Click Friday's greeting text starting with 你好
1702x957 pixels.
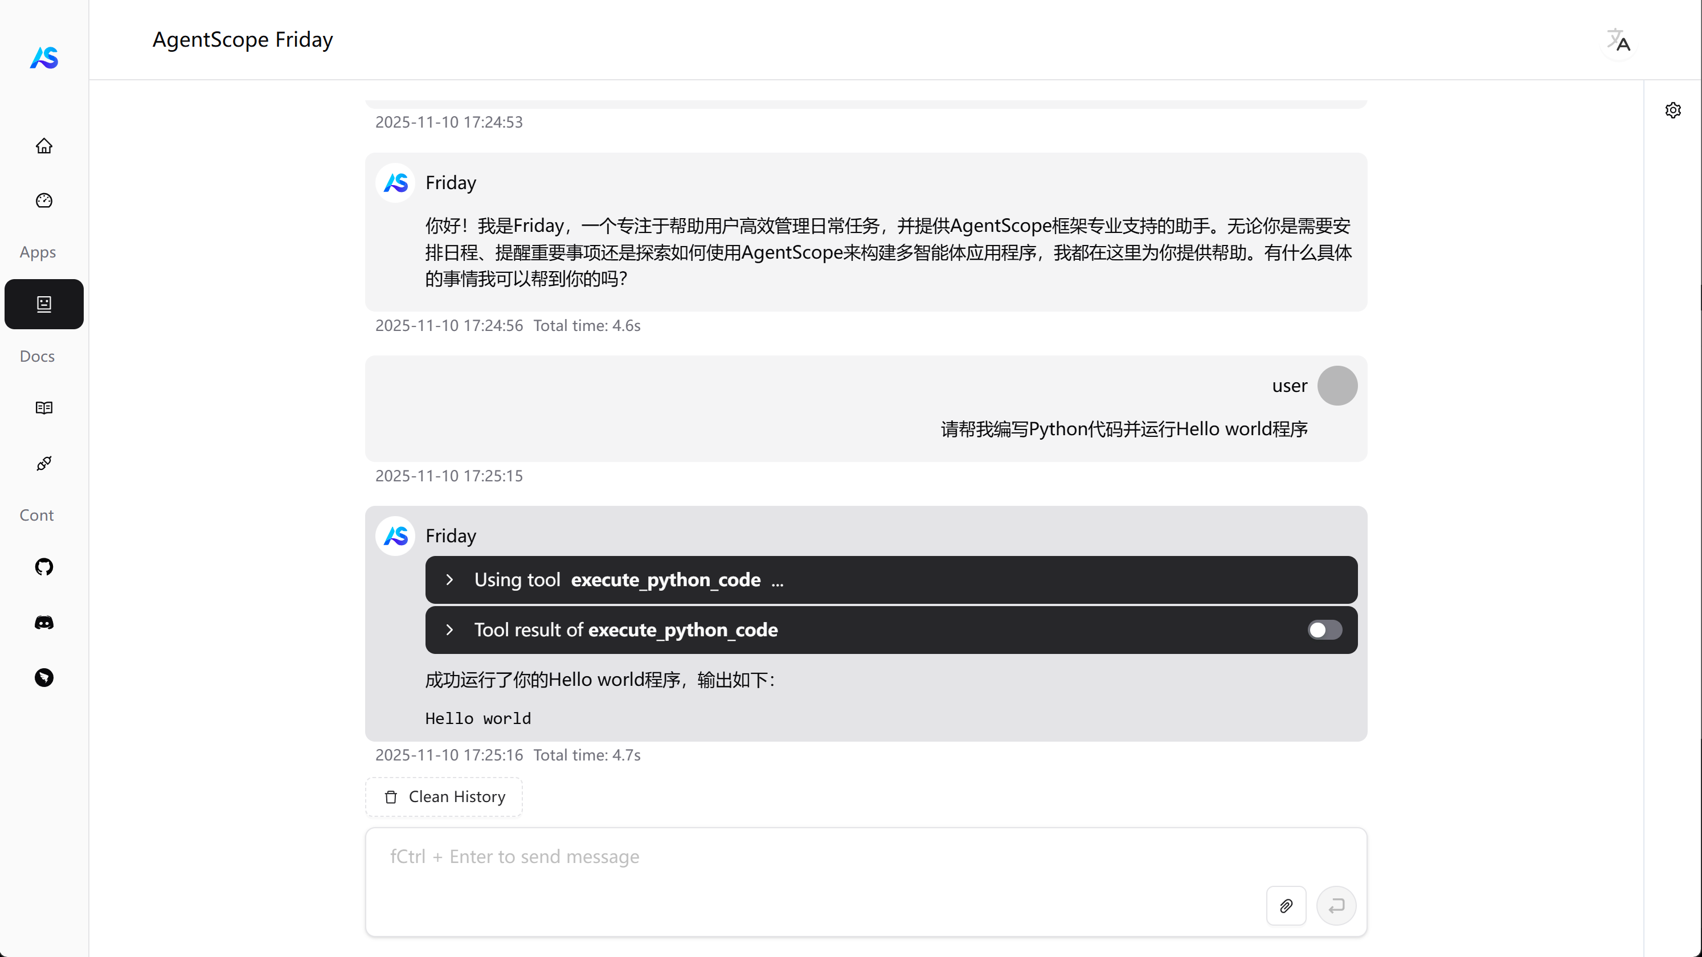888,252
